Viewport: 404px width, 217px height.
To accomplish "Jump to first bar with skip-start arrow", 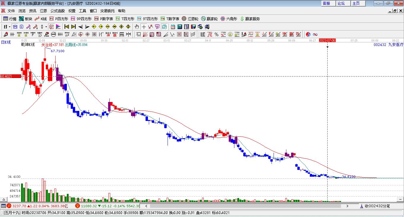I will click(x=67, y=27).
